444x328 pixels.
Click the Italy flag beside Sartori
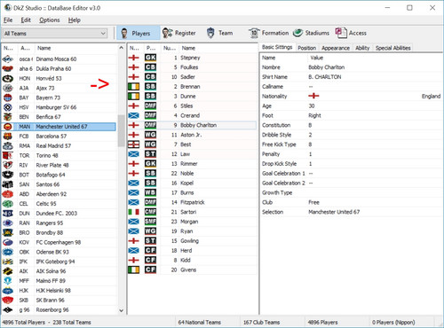click(133, 212)
